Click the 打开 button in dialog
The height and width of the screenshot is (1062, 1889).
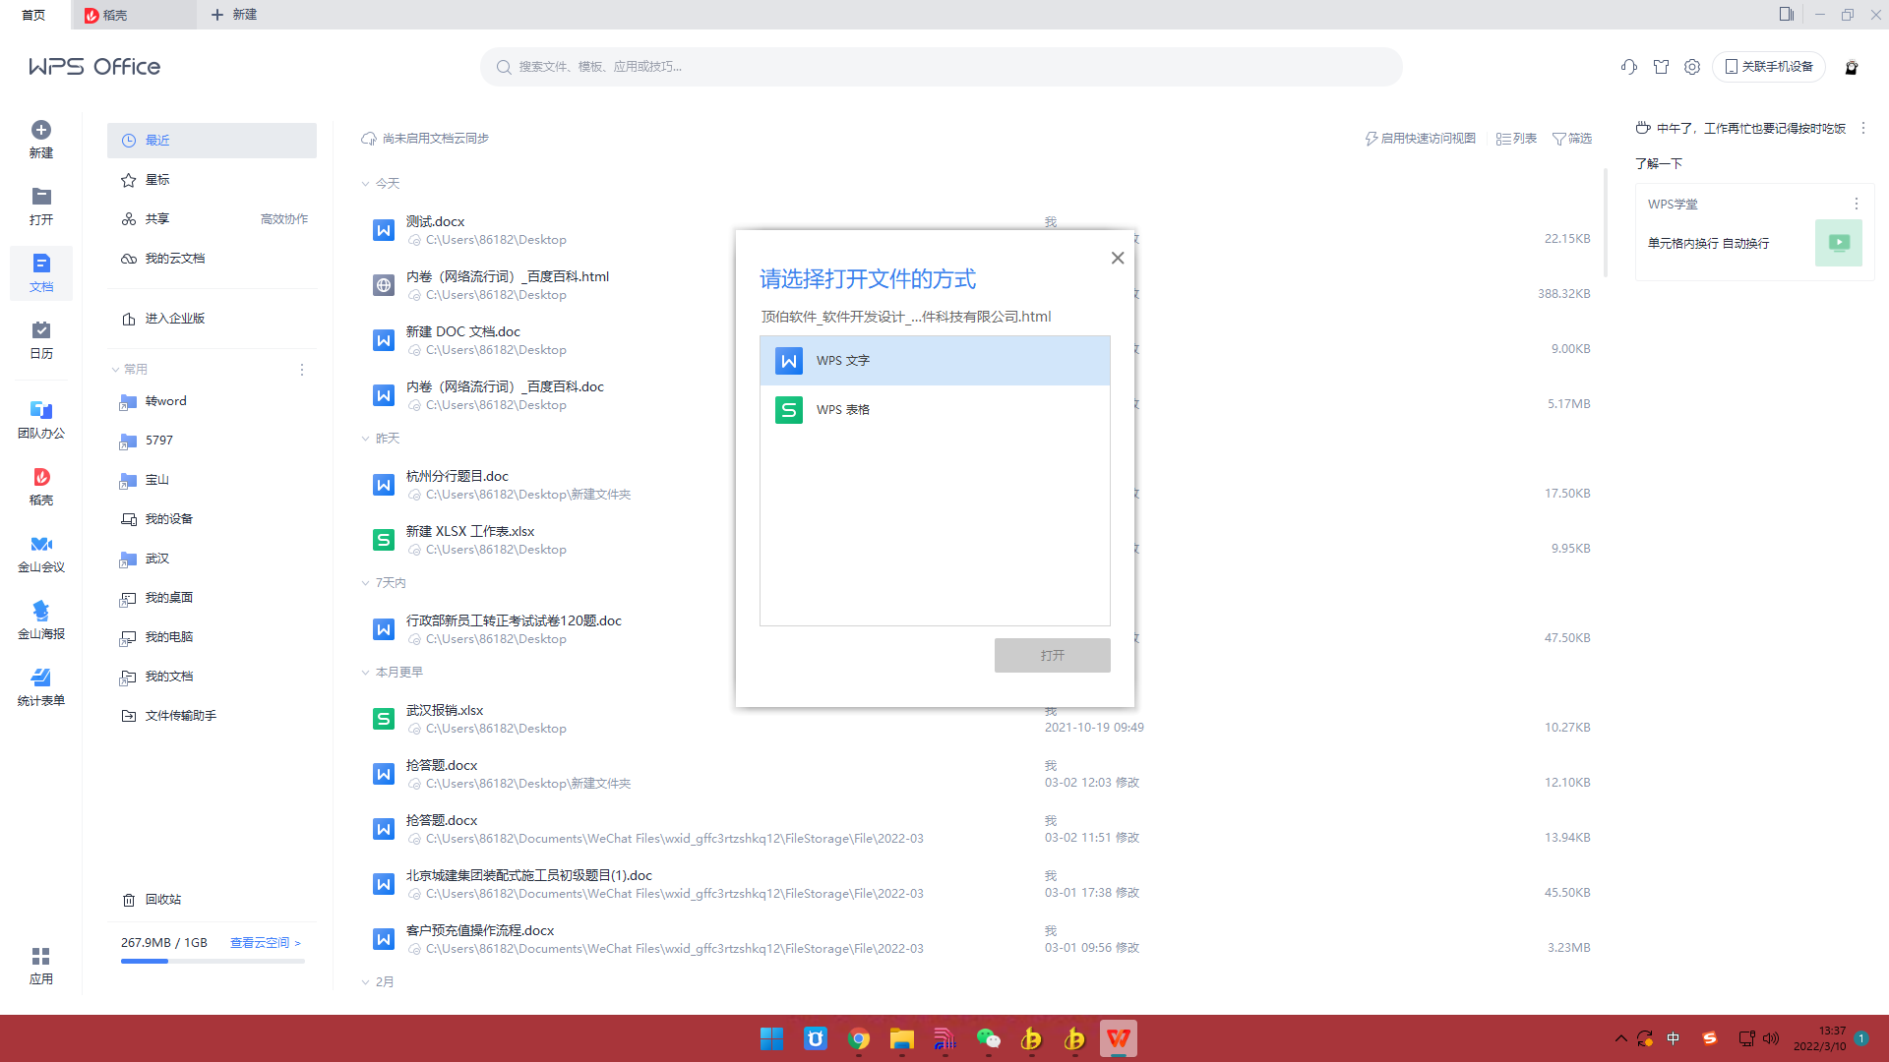coord(1052,656)
